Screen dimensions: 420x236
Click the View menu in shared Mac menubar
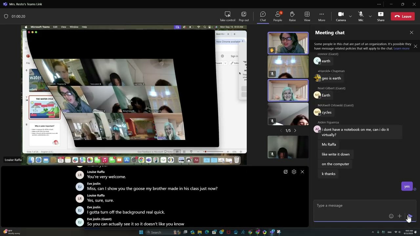[63, 27]
